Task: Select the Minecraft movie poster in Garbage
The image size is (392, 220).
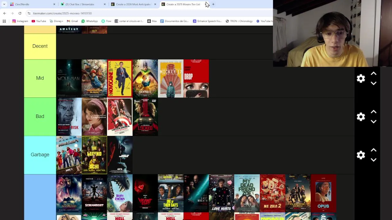Action: 69,155
